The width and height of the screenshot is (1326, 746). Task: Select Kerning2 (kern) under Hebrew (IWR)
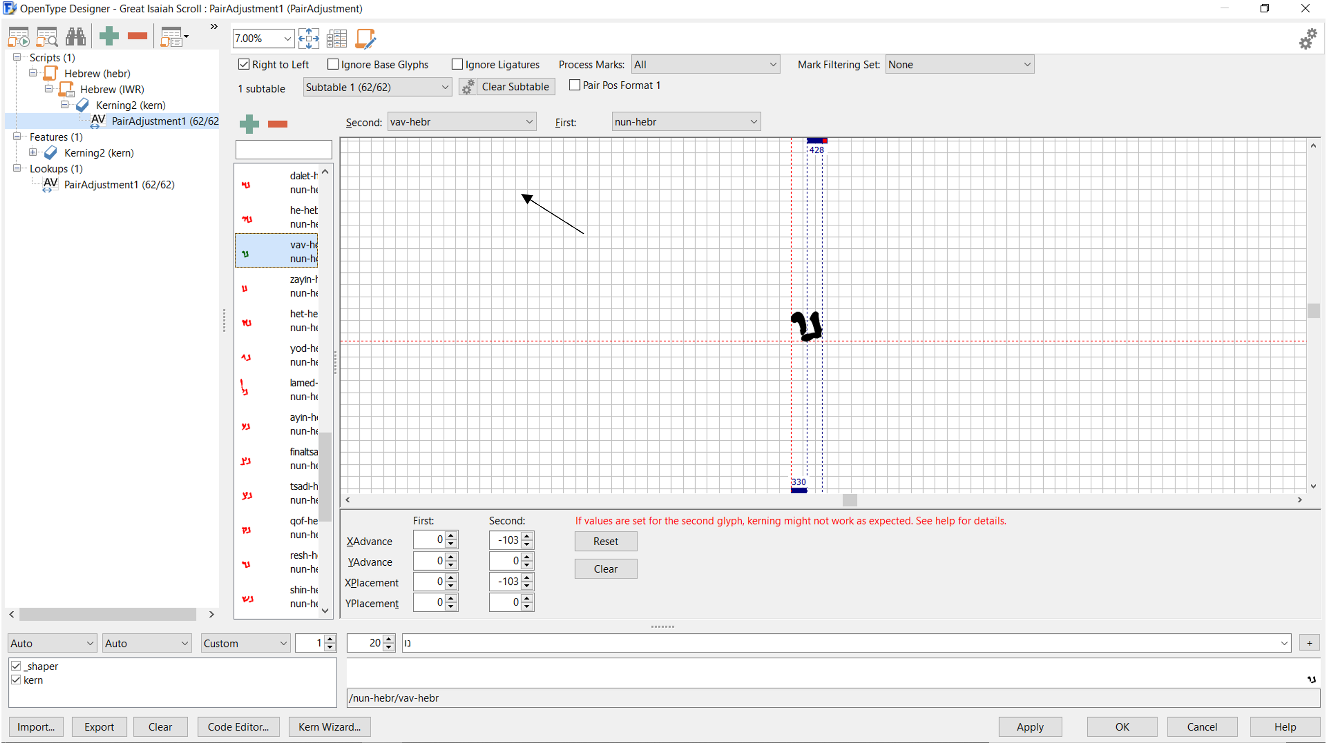click(131, 105)
